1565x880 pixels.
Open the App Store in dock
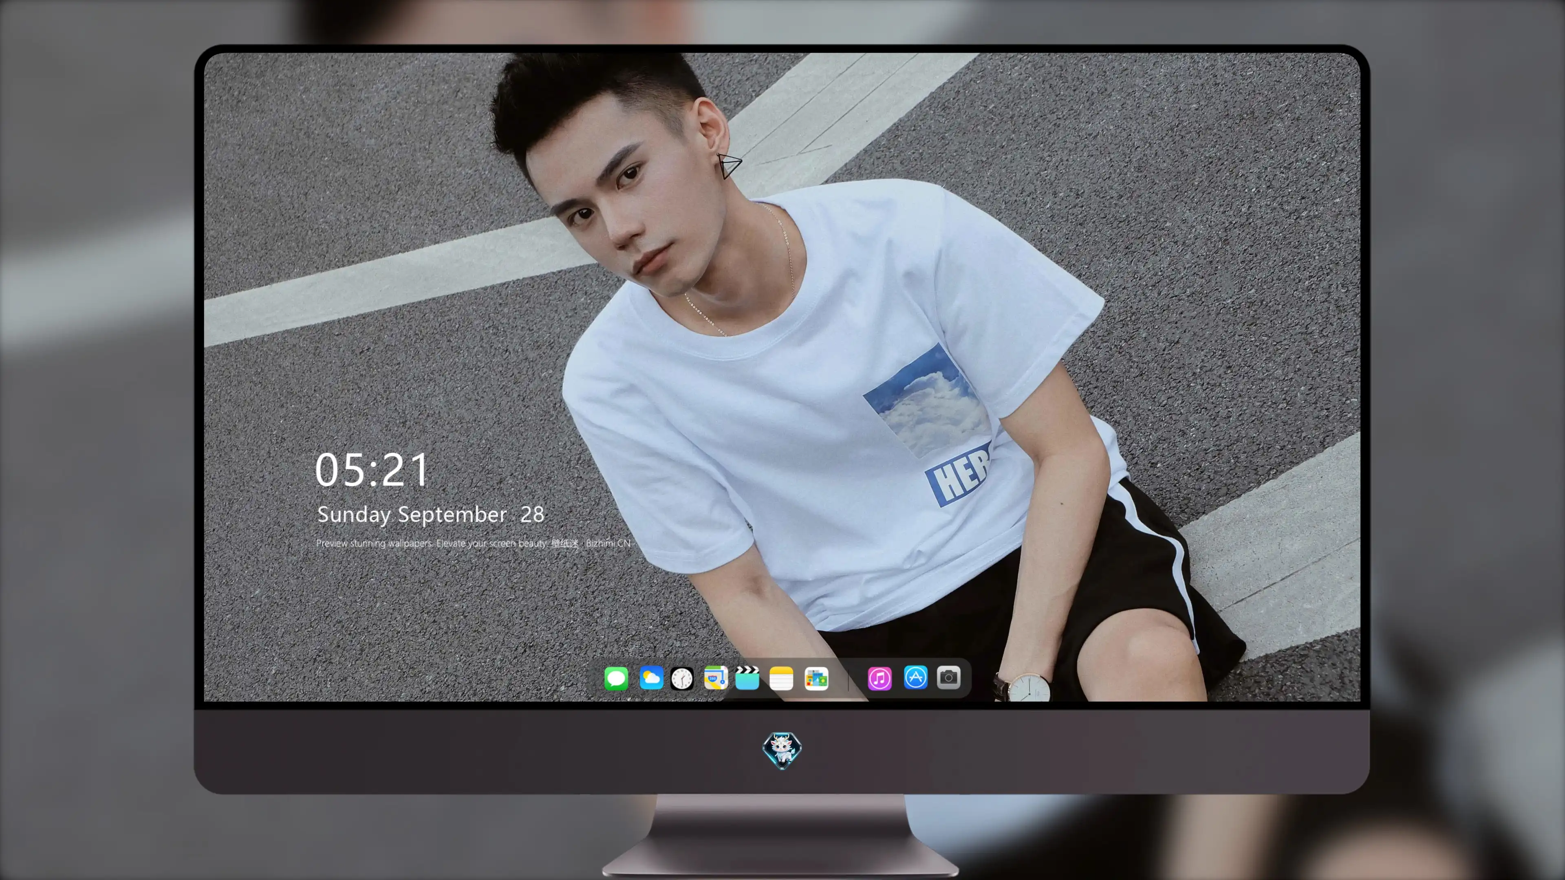915,677
